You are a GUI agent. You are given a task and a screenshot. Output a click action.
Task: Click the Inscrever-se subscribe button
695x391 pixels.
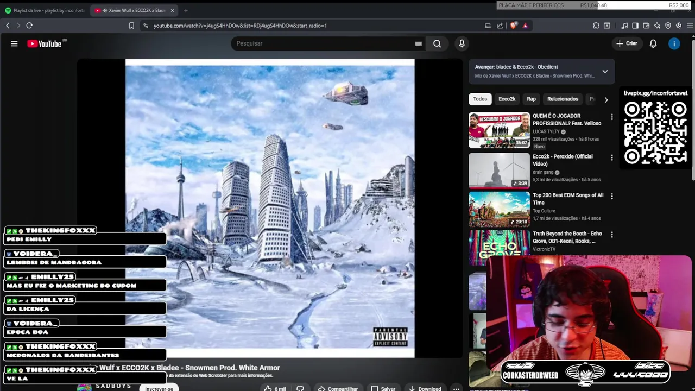click(159, 388)
